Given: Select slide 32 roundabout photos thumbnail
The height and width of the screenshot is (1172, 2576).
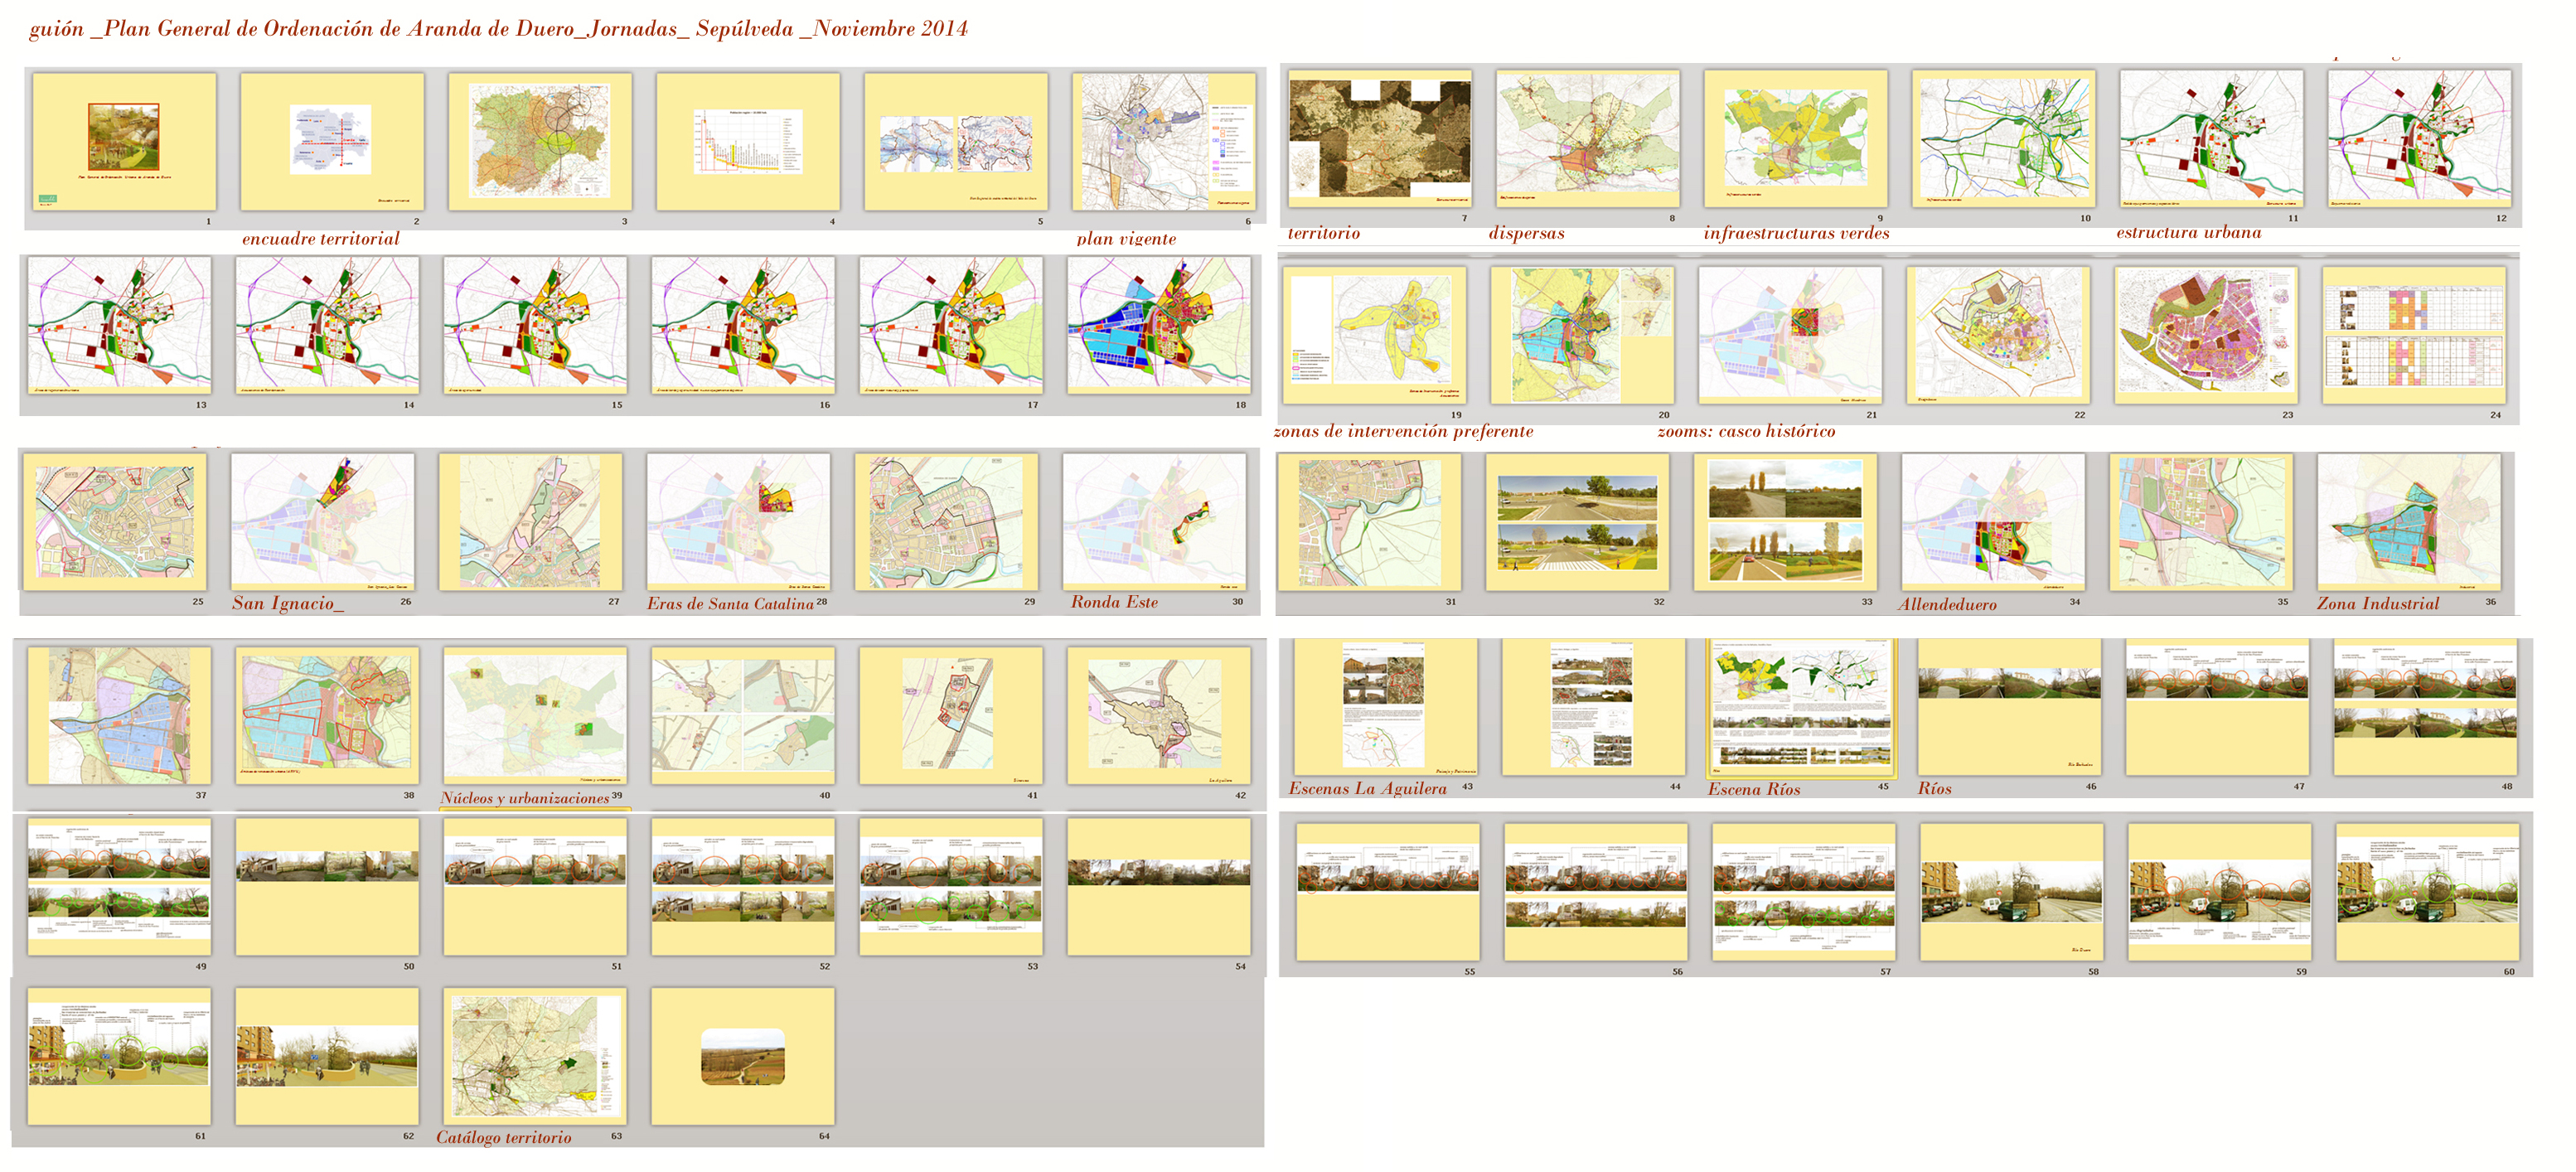Looking at the screenshot, I should coord(1577,521).
